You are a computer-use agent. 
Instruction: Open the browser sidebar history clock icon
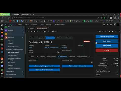click(2, 29)
